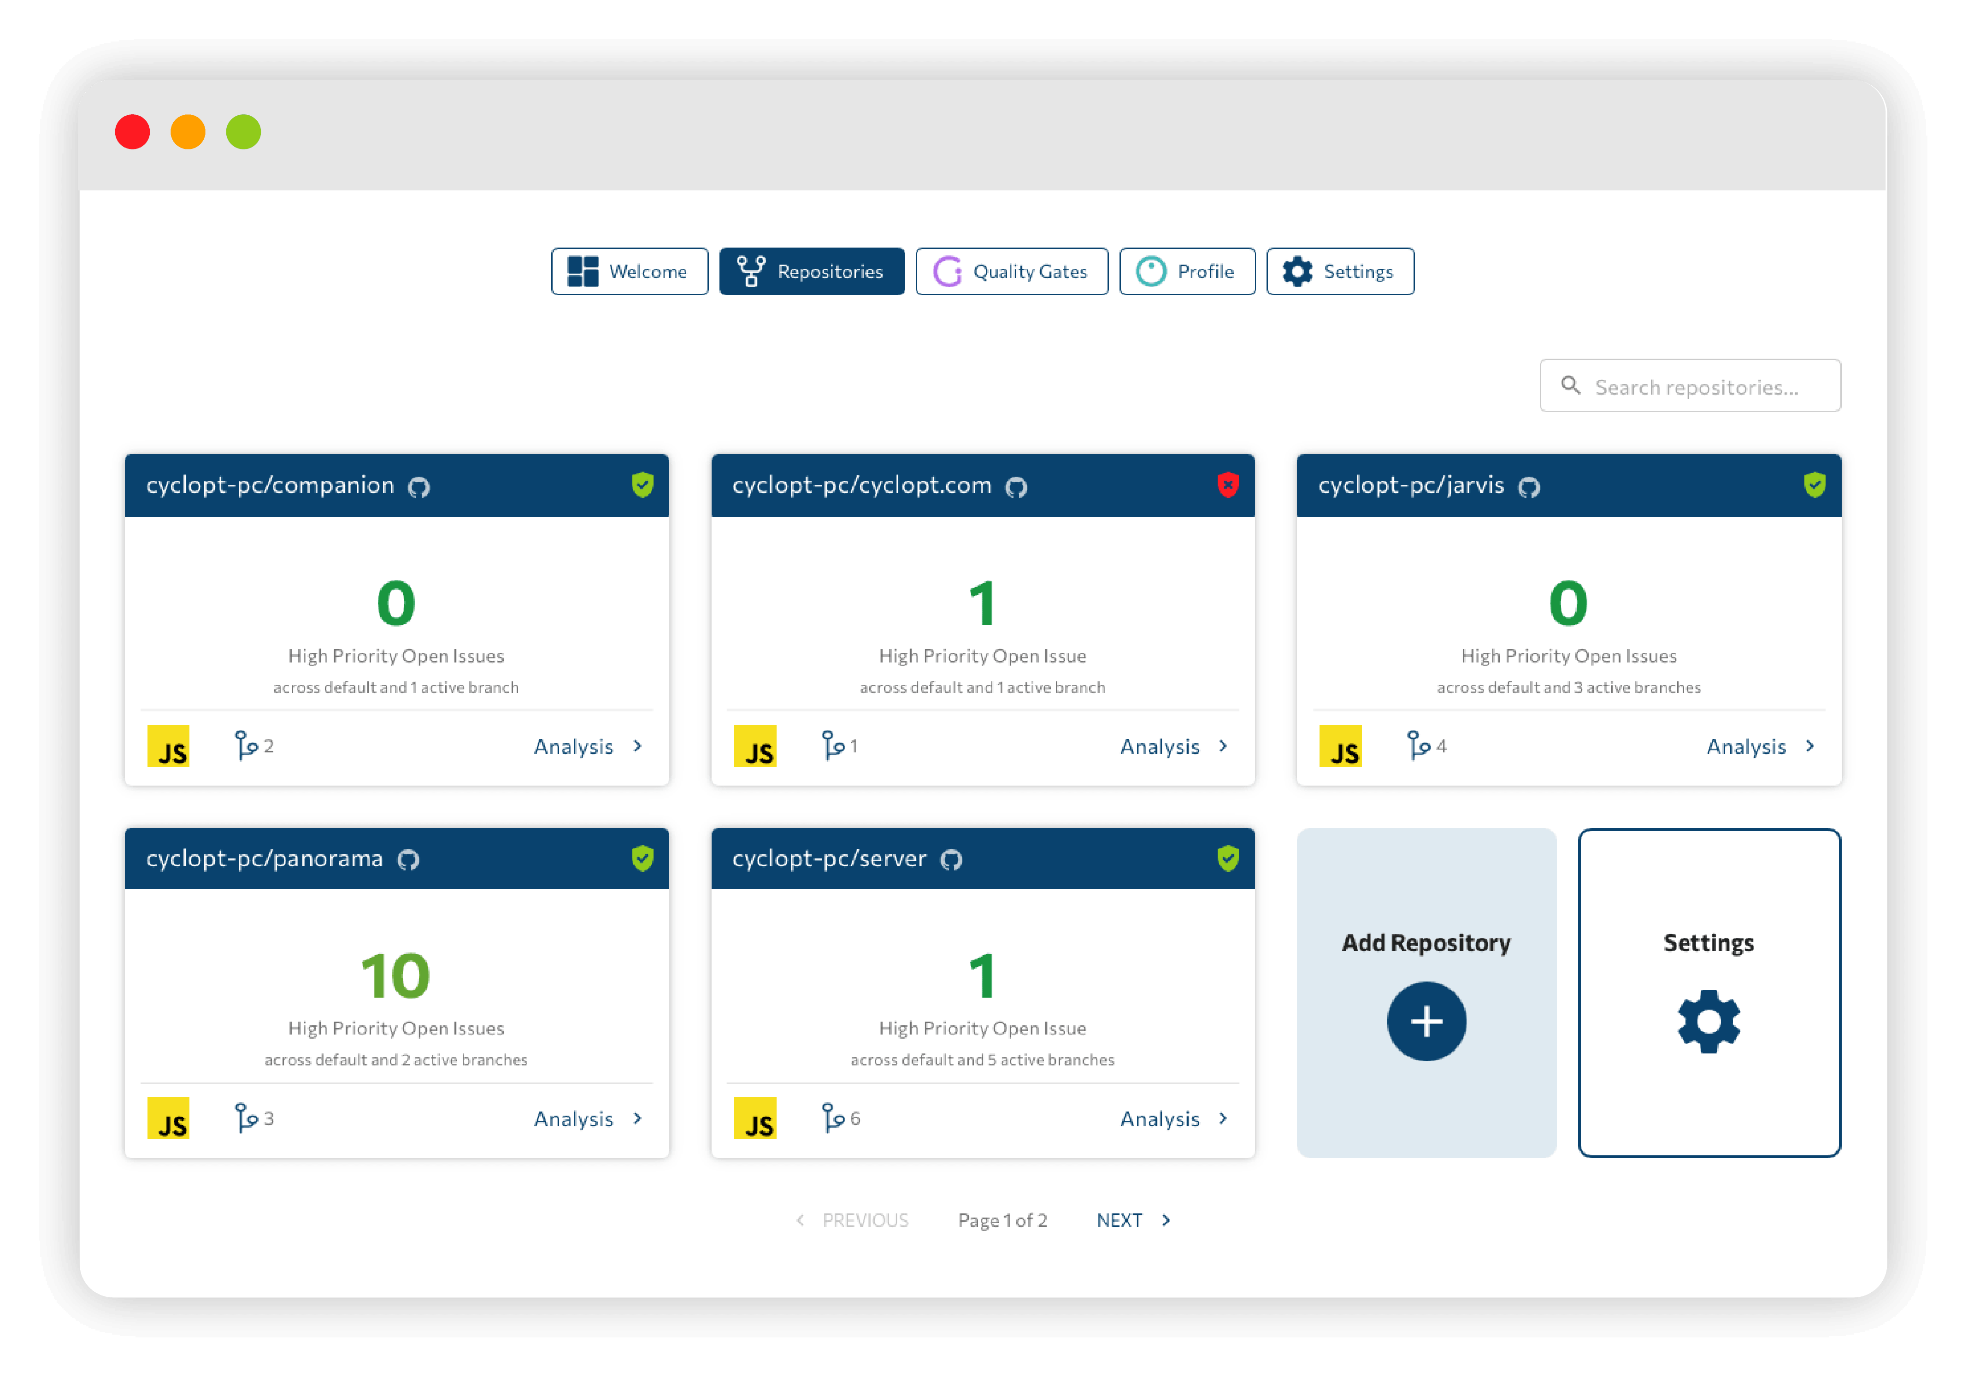Click the branch icon on the jarvis card

point(1419,745)
